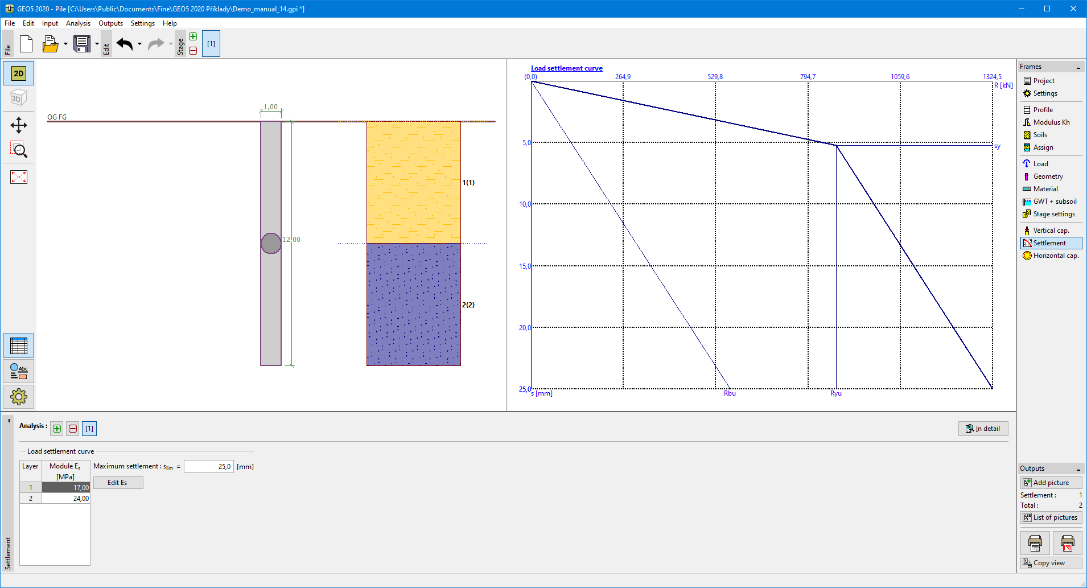
Task: Activate the zoom region tool
Action: click(19, 150)
